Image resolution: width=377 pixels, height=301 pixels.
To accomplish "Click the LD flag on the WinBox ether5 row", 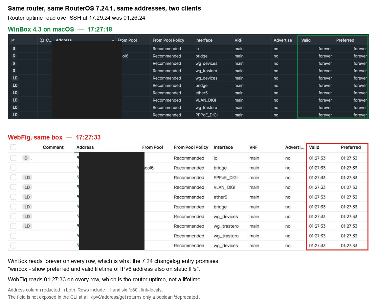I will (15, 93).
